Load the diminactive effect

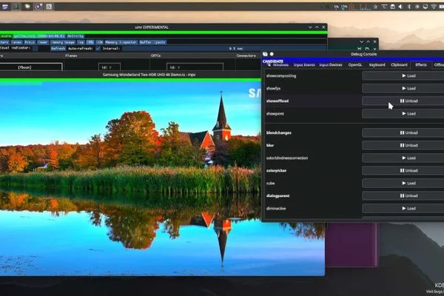403,209
